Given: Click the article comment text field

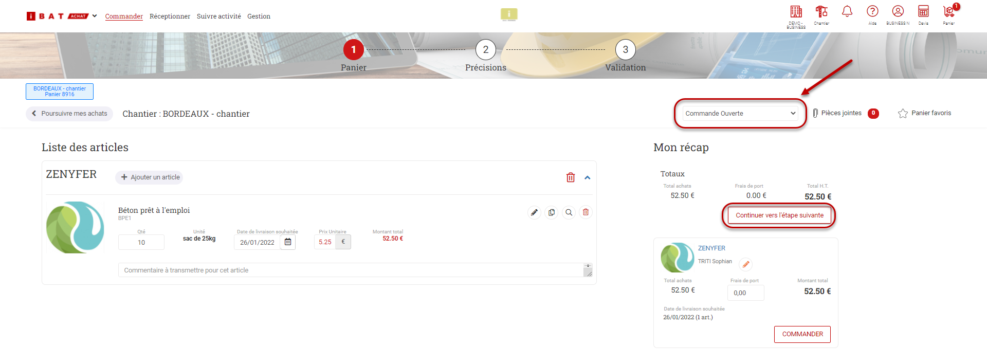Looking at the screenshot, I should [350, 270].
